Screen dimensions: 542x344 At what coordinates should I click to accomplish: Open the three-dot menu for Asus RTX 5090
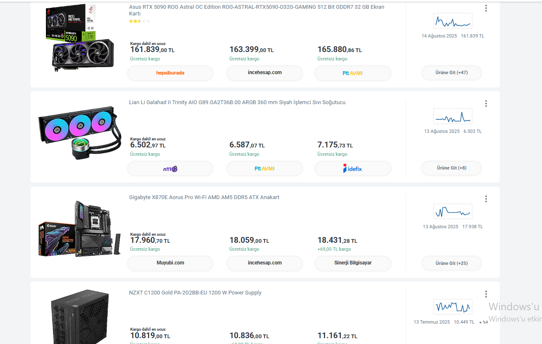pyautogui.click(x=486, y=8)
